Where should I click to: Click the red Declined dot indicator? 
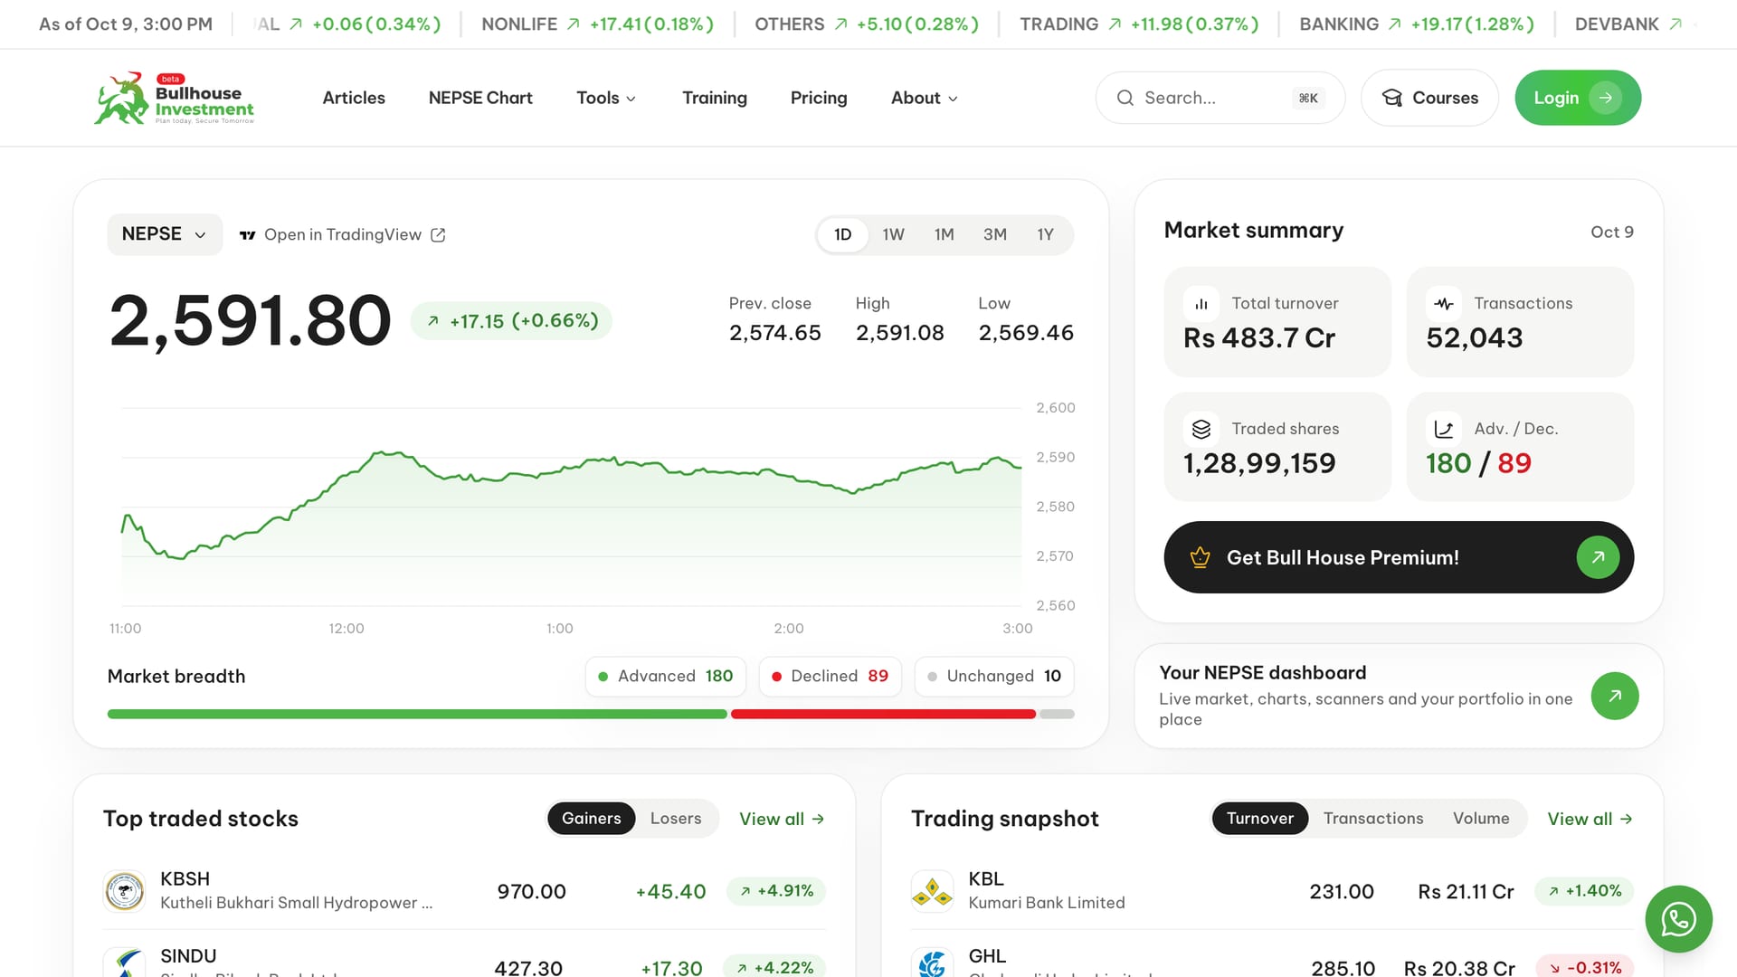[x=776, y=677]
